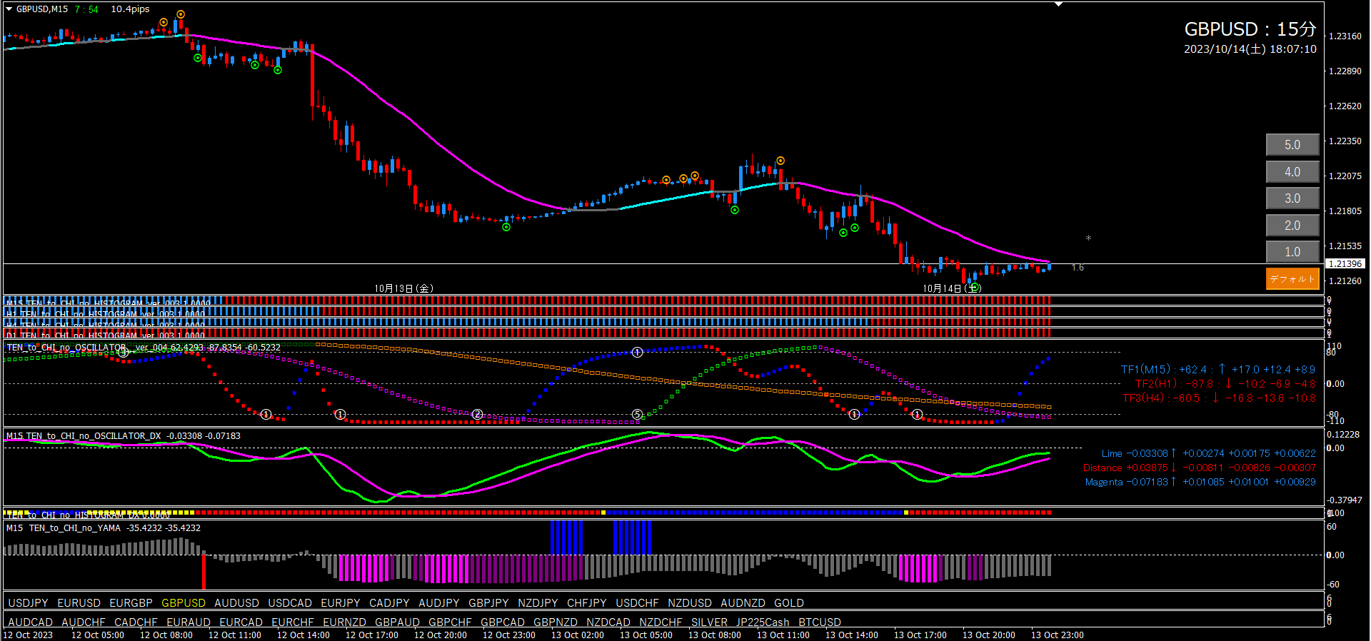
Task: Click the 10.4pips spread text
Action: [130, 9]
